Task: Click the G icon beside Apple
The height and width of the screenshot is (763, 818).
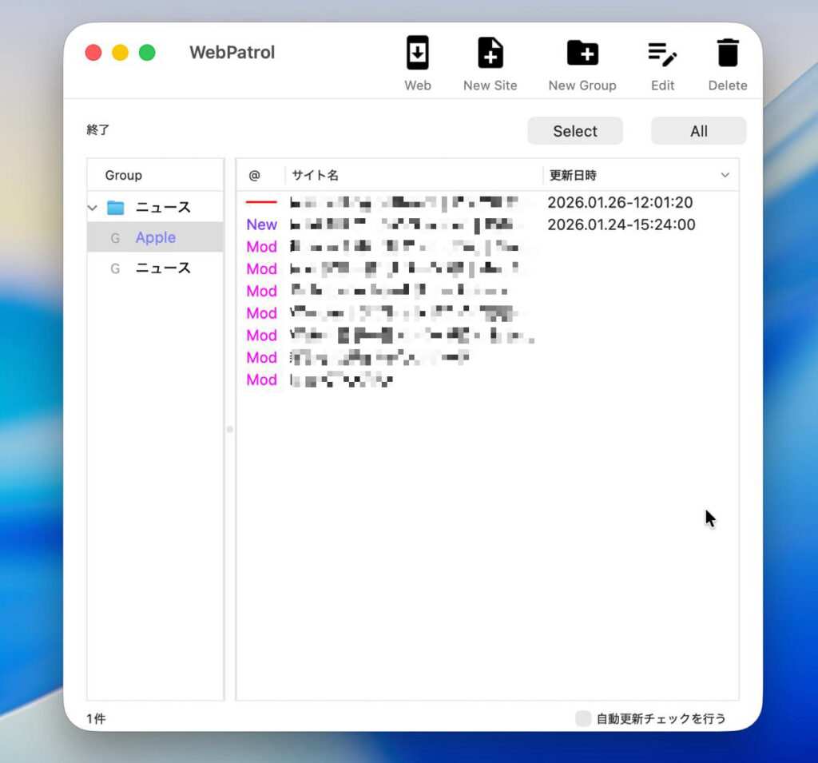Action: [115, 238]
